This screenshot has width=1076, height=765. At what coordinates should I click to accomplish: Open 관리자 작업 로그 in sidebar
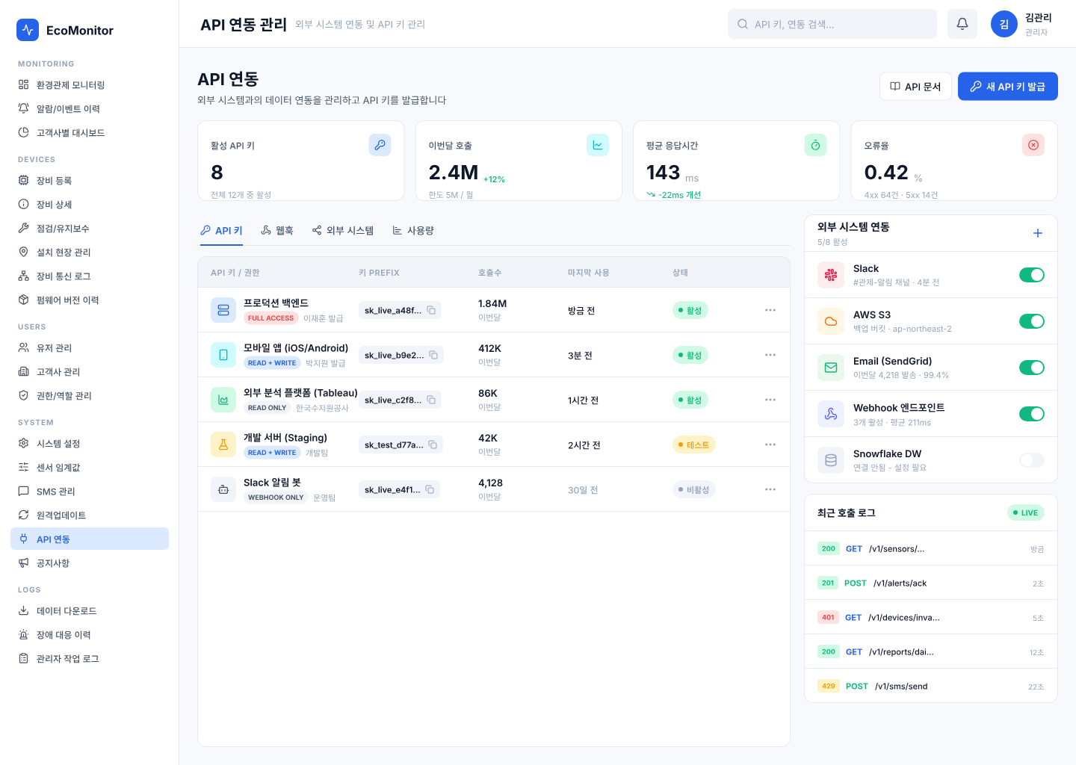[x=90, y=659]
